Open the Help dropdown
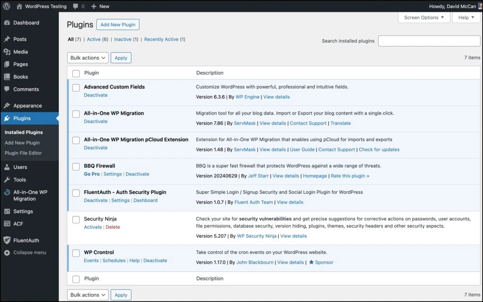Image resolution: width=483 pixels, height=302 pixels. (x=466, y=17)
